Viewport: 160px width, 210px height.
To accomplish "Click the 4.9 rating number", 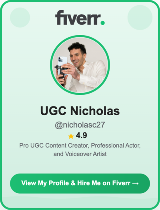I will pos(82,135).
